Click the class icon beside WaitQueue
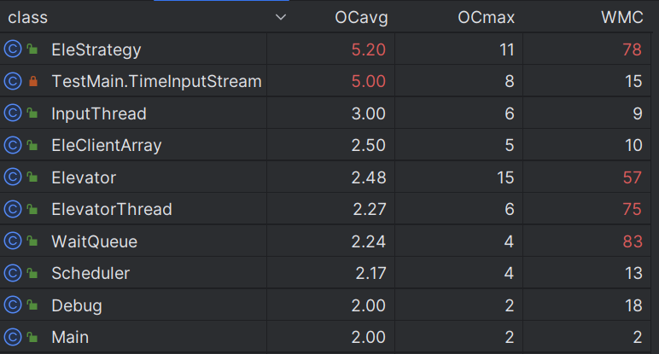Image resolution: width=659 pixels, height=354 pixels. coord(12,241)
